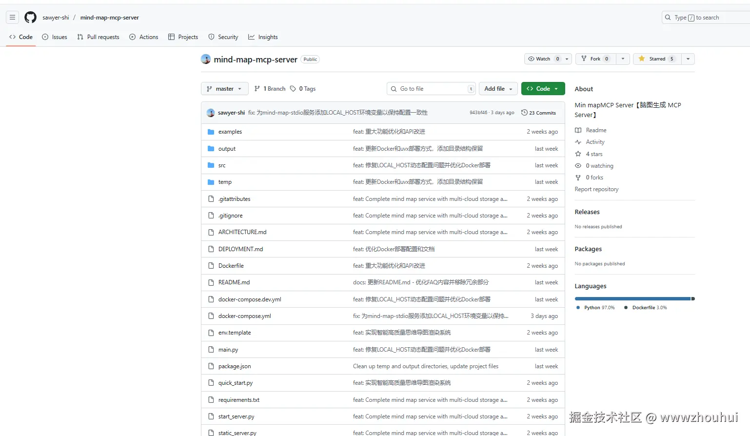Open the Releases section link
This screenshot has width=750, height=436.
pos(587,212)
